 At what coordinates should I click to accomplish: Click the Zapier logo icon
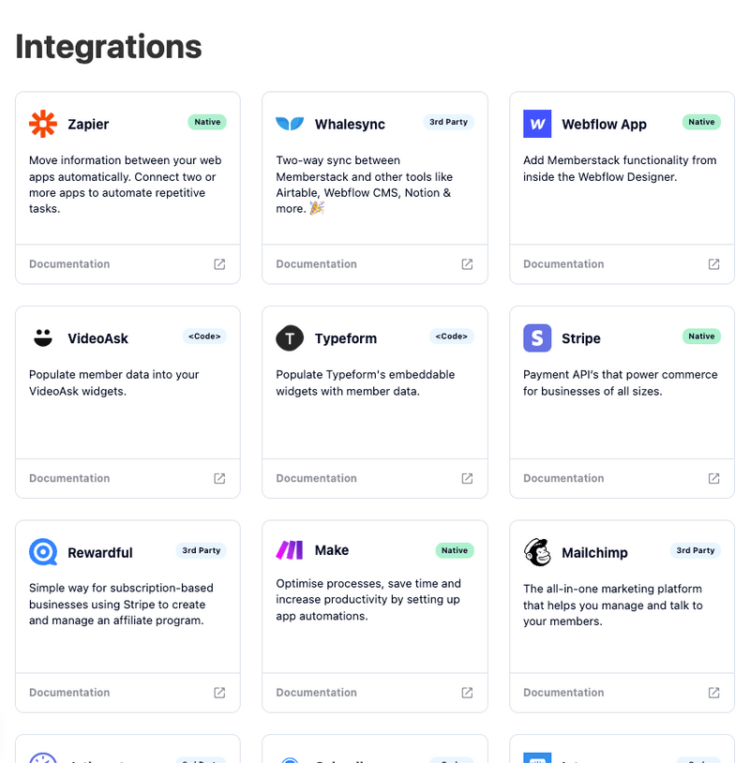click(x=43, y=123)
